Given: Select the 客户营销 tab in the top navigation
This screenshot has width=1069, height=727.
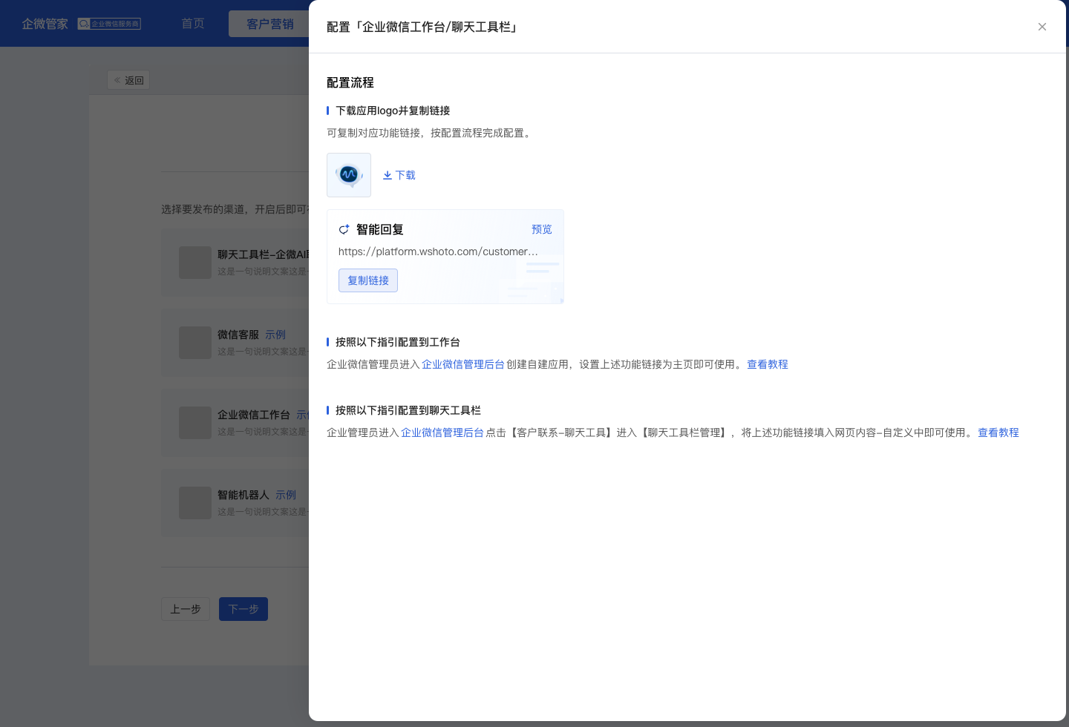Looking at the screenshot, I should (x=270, y=24).
